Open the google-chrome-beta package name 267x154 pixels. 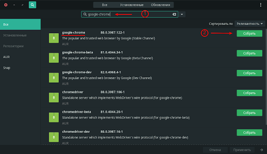click(78, 52)
